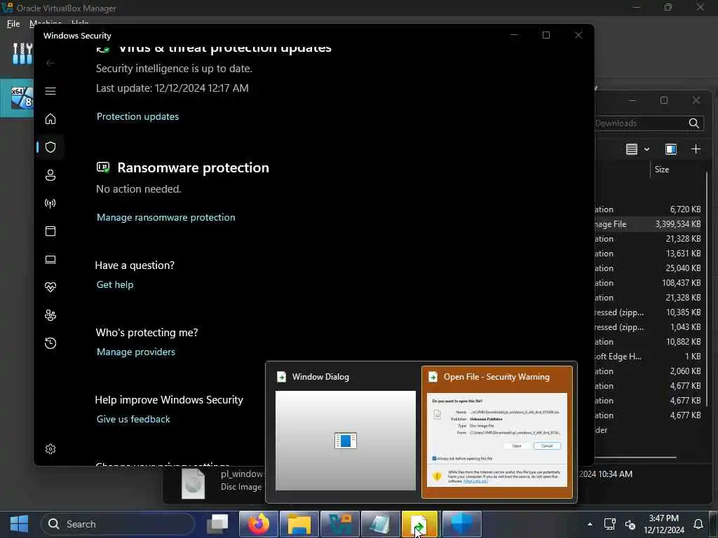Open the notepad-style app on taskbar

381,524
